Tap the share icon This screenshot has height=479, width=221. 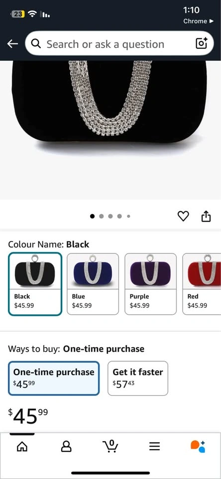[206, 216]
